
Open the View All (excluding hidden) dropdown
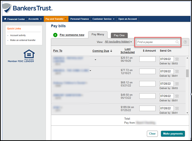[118, 42]
